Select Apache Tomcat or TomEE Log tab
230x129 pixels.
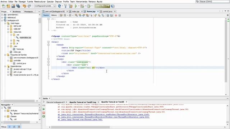83,102
